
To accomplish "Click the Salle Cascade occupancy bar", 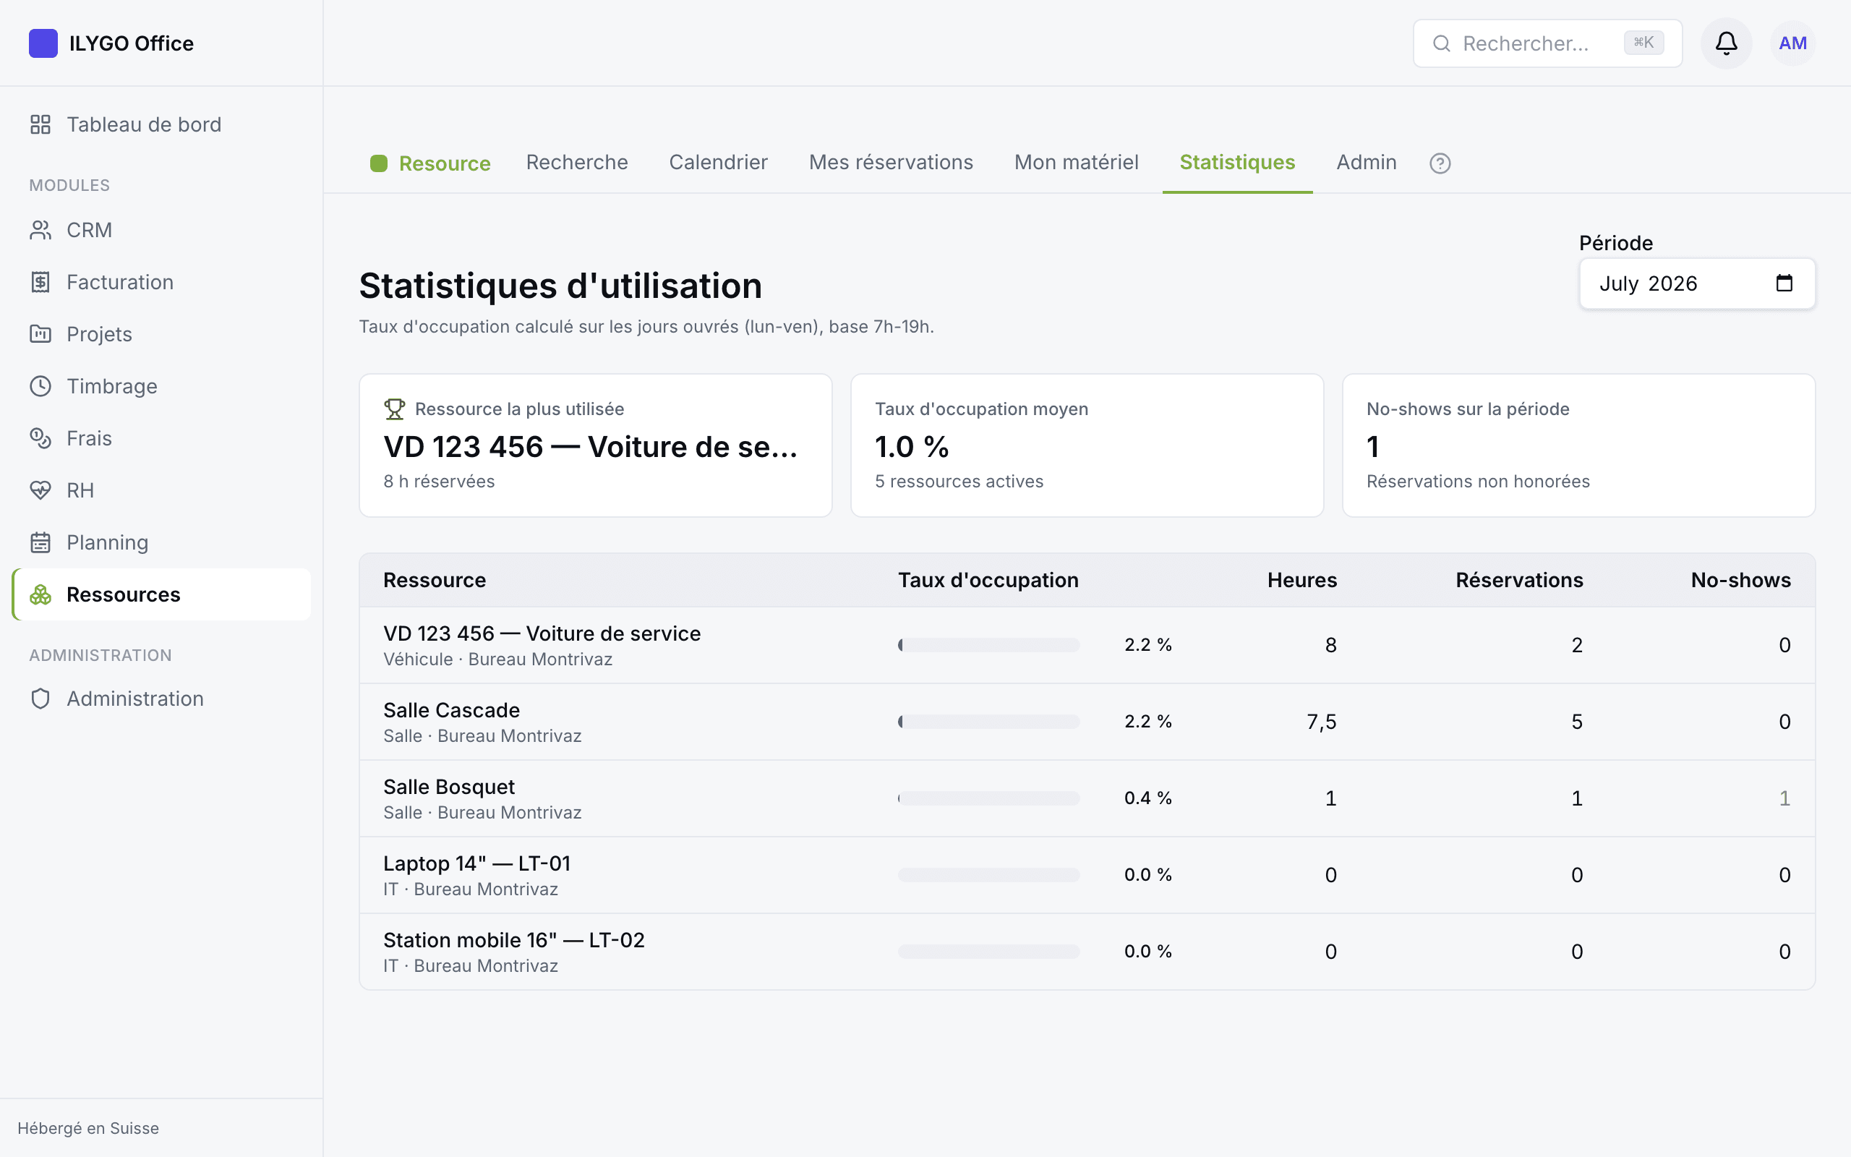I will [988, 722].
